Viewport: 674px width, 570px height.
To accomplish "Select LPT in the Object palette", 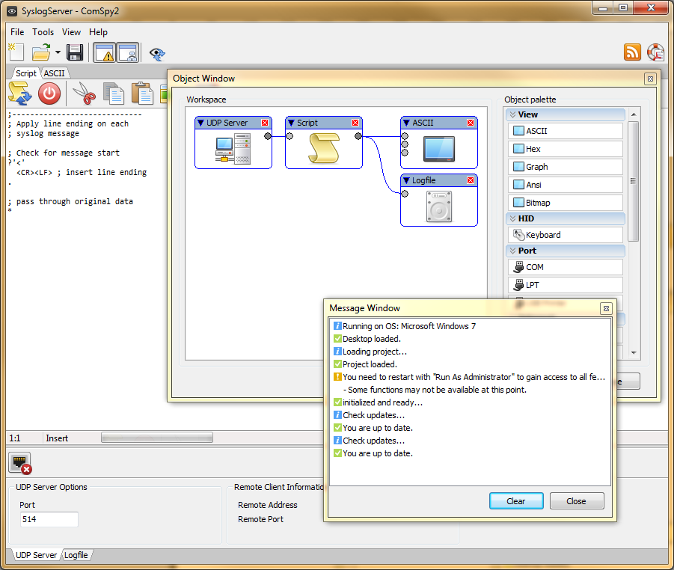I will point(566,286).
